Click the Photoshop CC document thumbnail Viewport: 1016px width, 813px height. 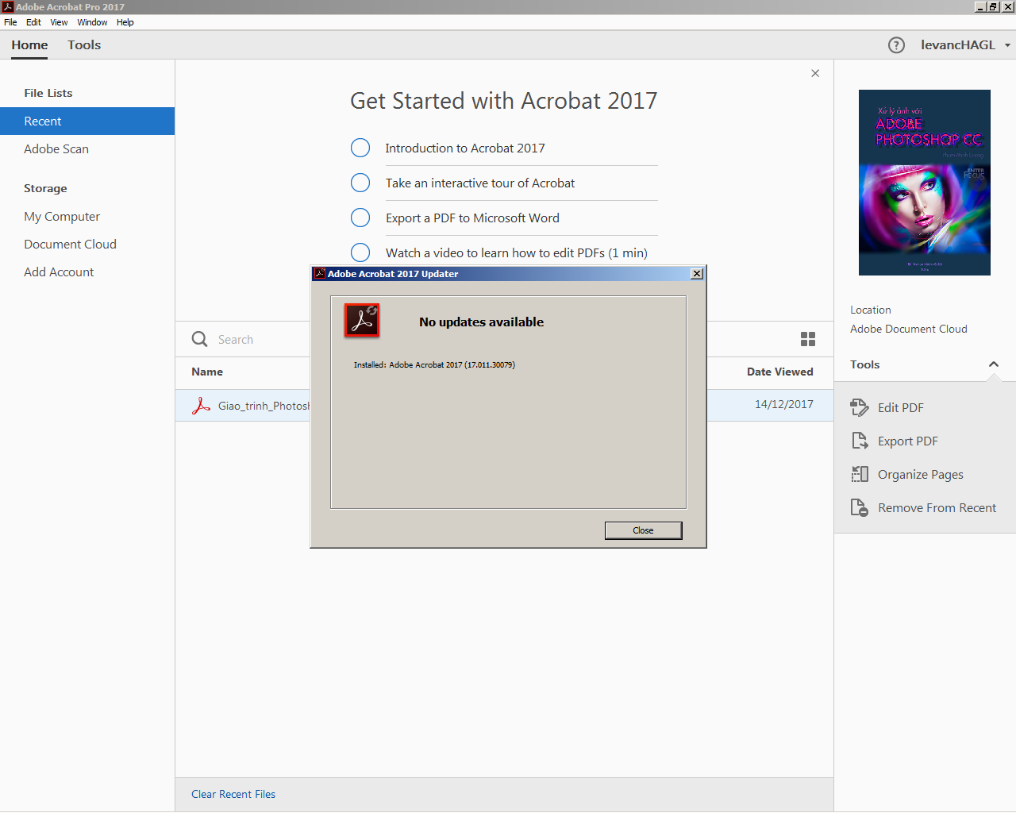[x=925, y=183]
